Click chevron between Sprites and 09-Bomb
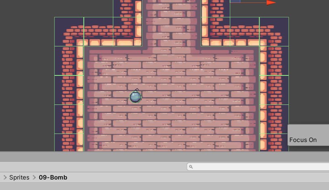The height and width of the screenshot is (190, 329). 34,177
